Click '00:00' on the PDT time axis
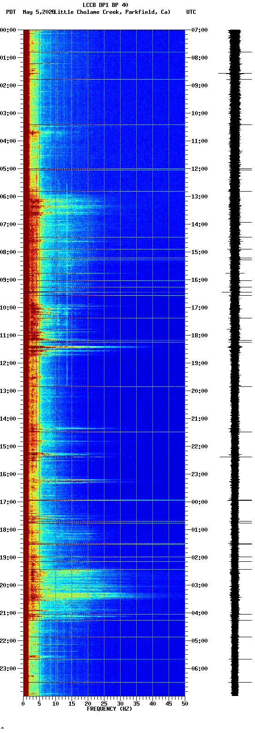Screen dimensions: 255x733 point(8,30)
